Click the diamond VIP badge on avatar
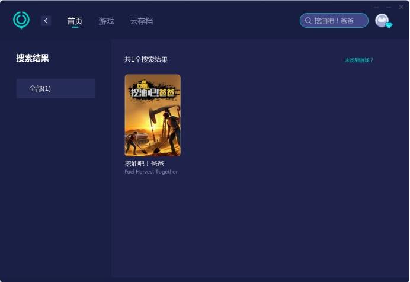The height and width of the screenshot is (282, 410). [x=389, y=25]
